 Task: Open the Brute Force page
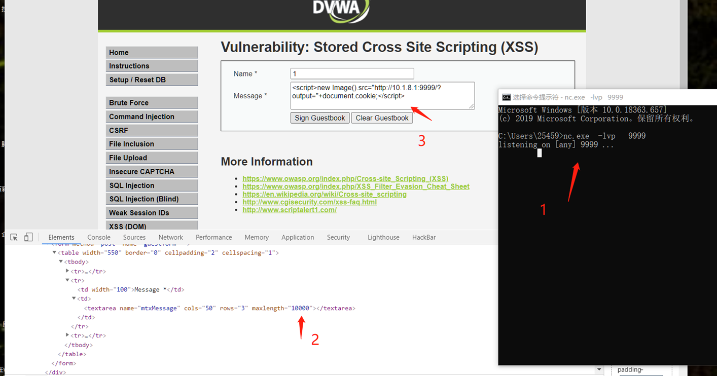[x=152, y=102]
